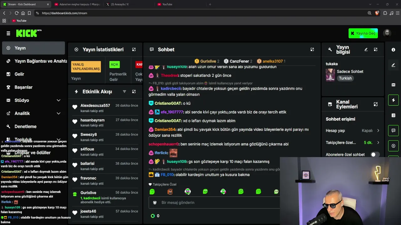Image resolution: width=401 pixels, height=225 pixels.
Task: Open the profile avatar menu
Action: click(387, 33)
